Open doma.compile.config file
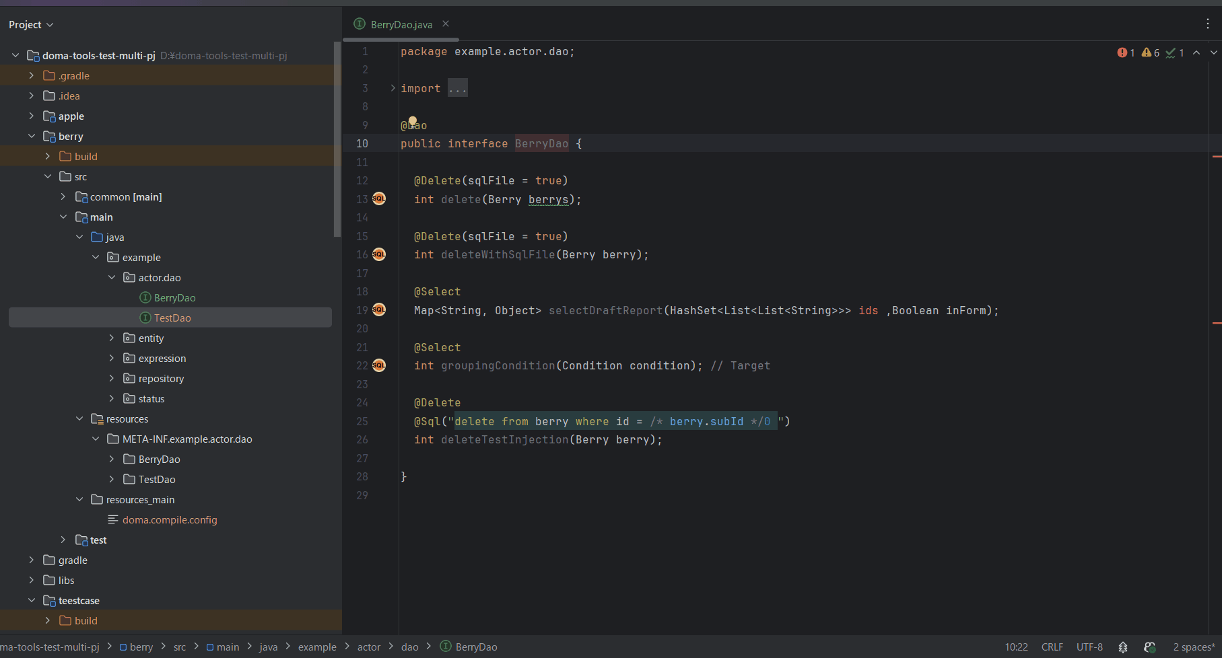Image resolution: width=1222 pixels, height=658 pixels. [170, 520]
